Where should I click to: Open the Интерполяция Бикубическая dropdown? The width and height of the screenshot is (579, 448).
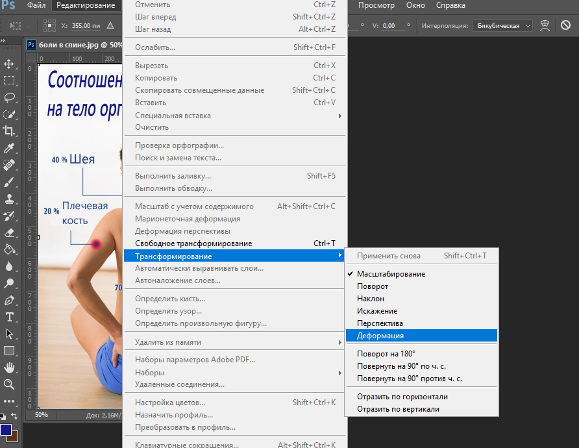tap(502, 25)
